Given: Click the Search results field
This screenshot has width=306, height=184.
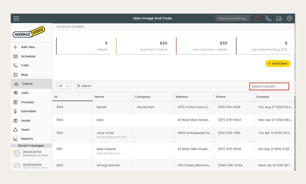Looking at the screenshot, I should [269, 86].
